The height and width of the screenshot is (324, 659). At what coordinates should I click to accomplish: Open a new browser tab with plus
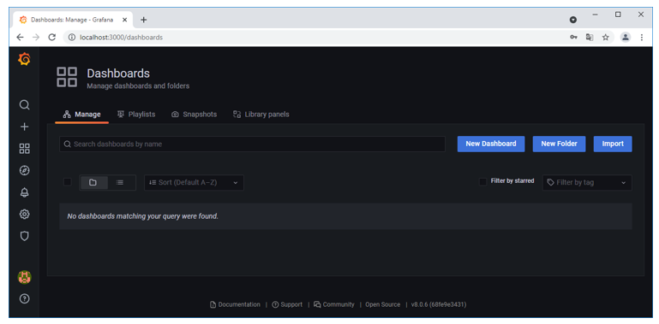[x=144, y=20]
